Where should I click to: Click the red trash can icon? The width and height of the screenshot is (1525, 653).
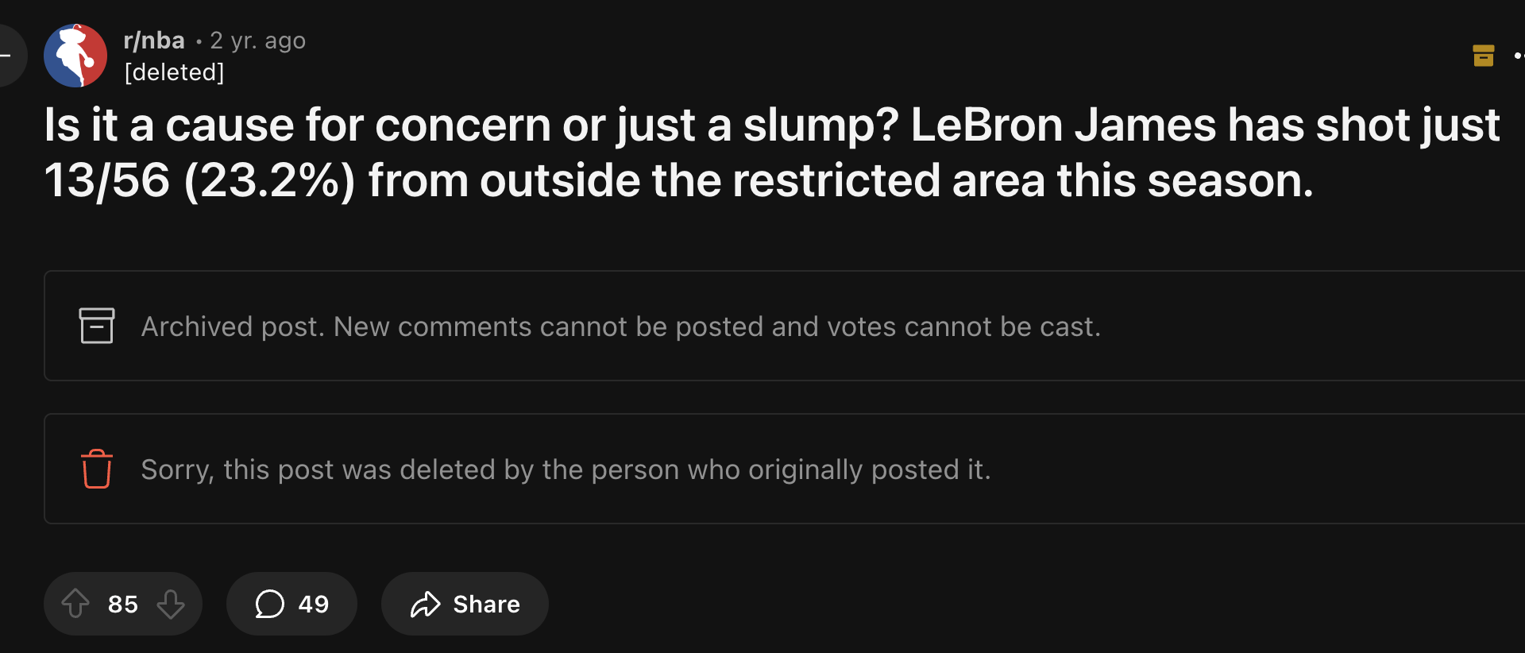(x=96, y=469)
